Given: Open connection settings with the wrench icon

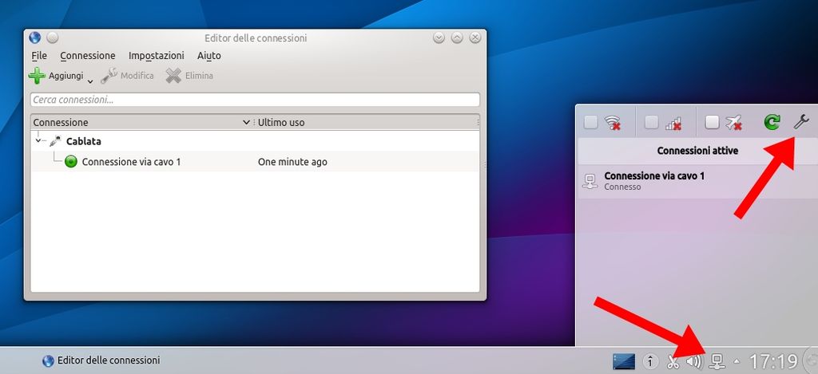Looking at the screenshot, I should tap(800, 123).
